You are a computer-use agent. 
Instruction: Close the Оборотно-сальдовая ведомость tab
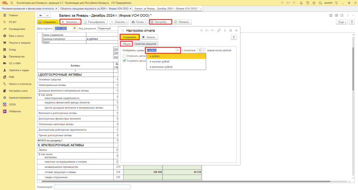tap(131, 9)
